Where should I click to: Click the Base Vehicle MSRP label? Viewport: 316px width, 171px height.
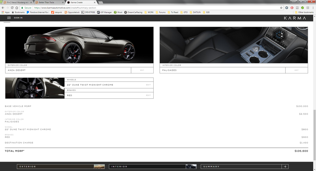coord(18,106)
